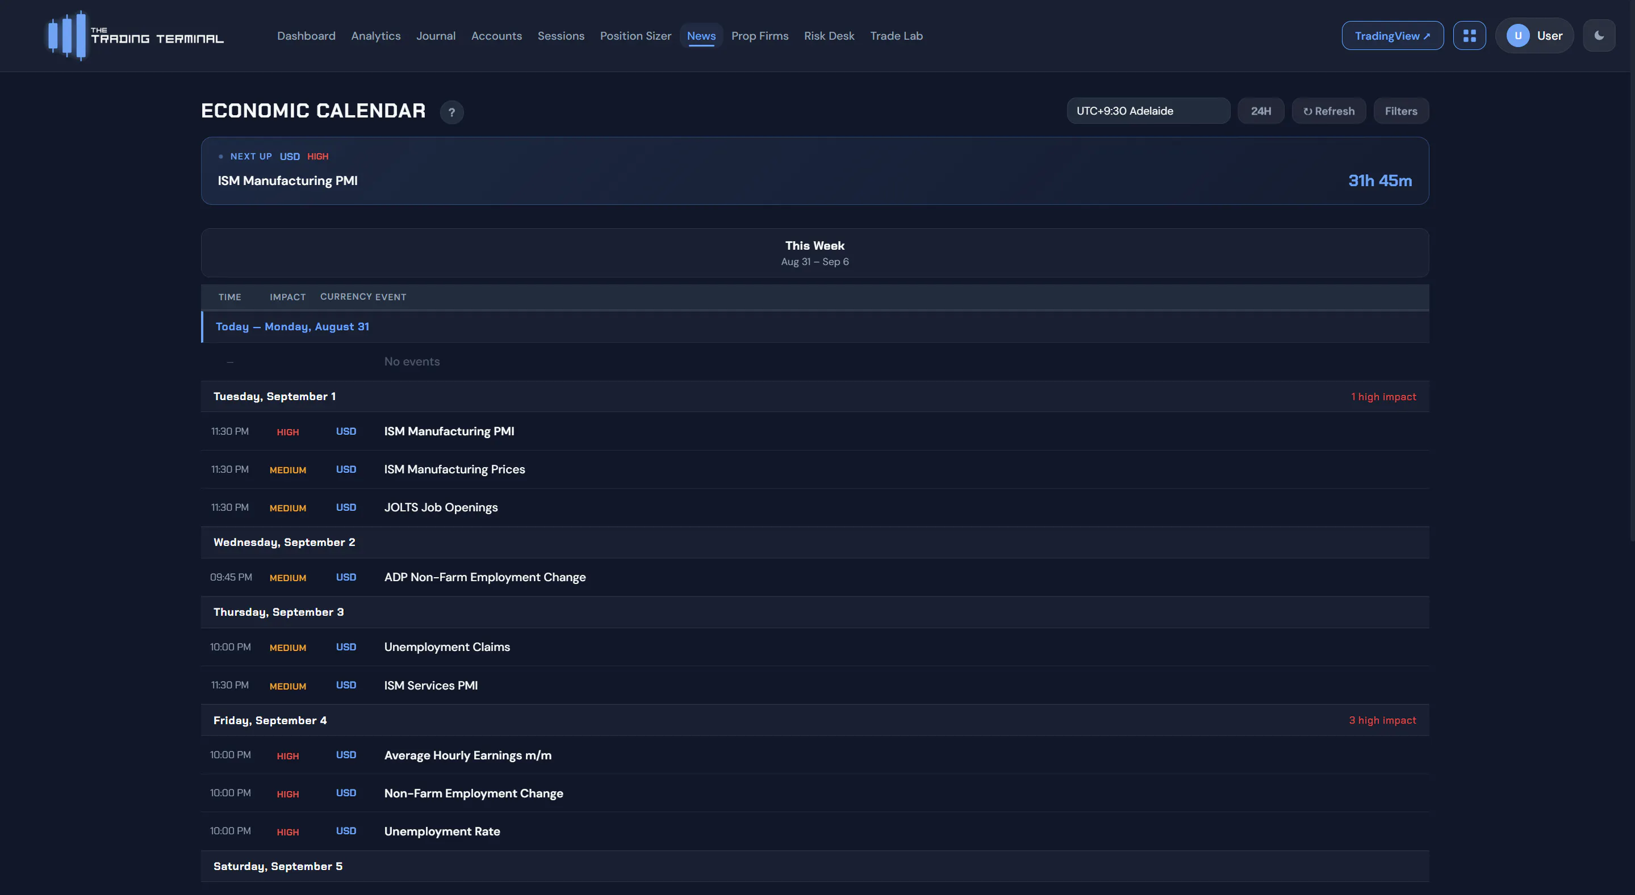
Task: Open calendar help question mark
Action: [451, 112]
